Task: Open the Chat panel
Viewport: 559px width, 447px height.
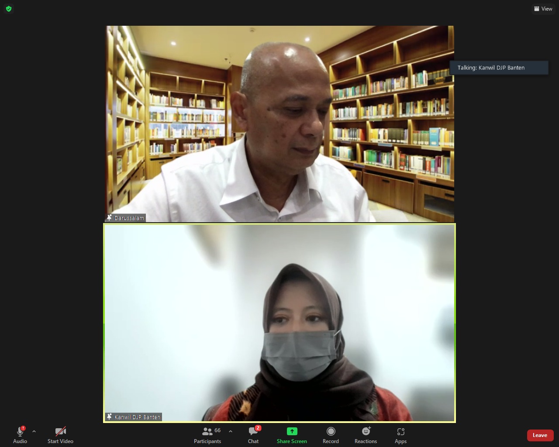Action: [x=253, y=432]
